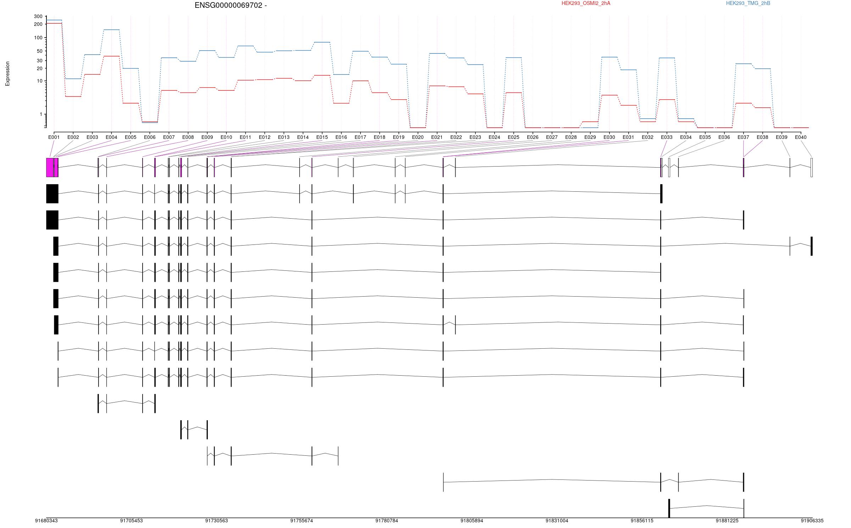Viewport: 851px width, 528px height.
Task: Click exon label E040
Action: pos(801,137)
